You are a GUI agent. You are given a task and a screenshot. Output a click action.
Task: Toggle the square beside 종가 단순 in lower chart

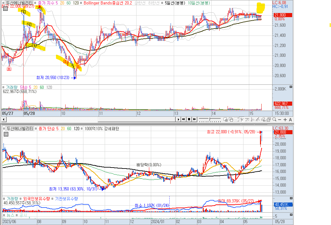[36, 129]
